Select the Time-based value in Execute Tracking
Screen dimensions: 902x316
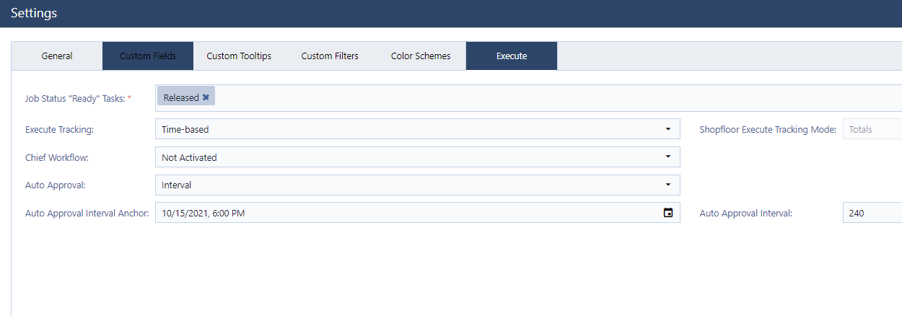tap(185, 129)
